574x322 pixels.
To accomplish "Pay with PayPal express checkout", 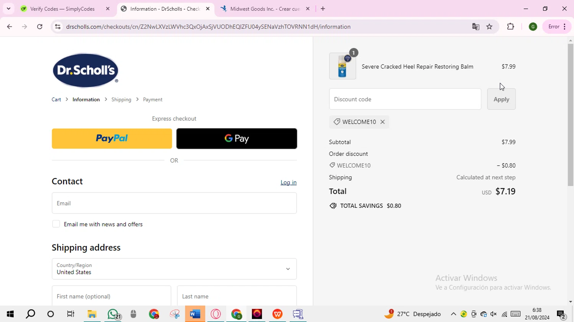I will (x=112, y=139).
